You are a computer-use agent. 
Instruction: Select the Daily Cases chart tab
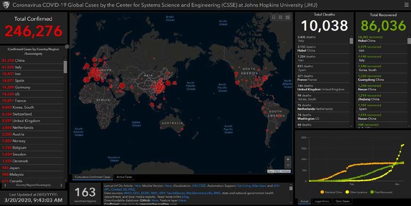(342, 201)
